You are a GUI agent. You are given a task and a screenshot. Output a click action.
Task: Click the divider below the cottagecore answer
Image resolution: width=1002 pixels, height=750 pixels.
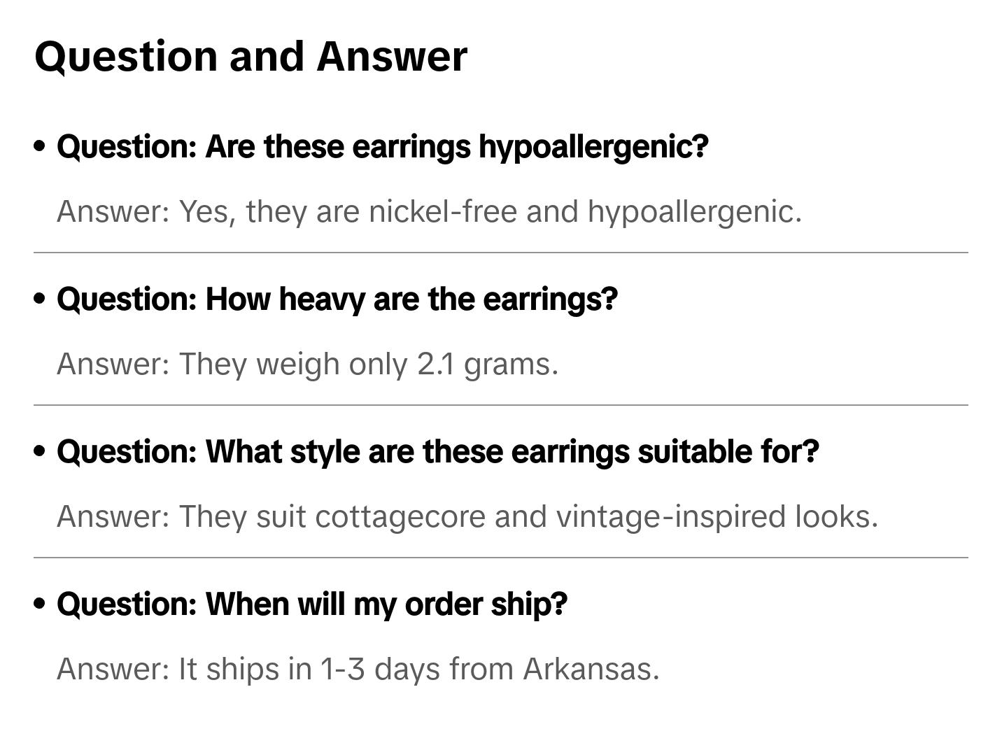pyautogui.click(x=501, y=558)
